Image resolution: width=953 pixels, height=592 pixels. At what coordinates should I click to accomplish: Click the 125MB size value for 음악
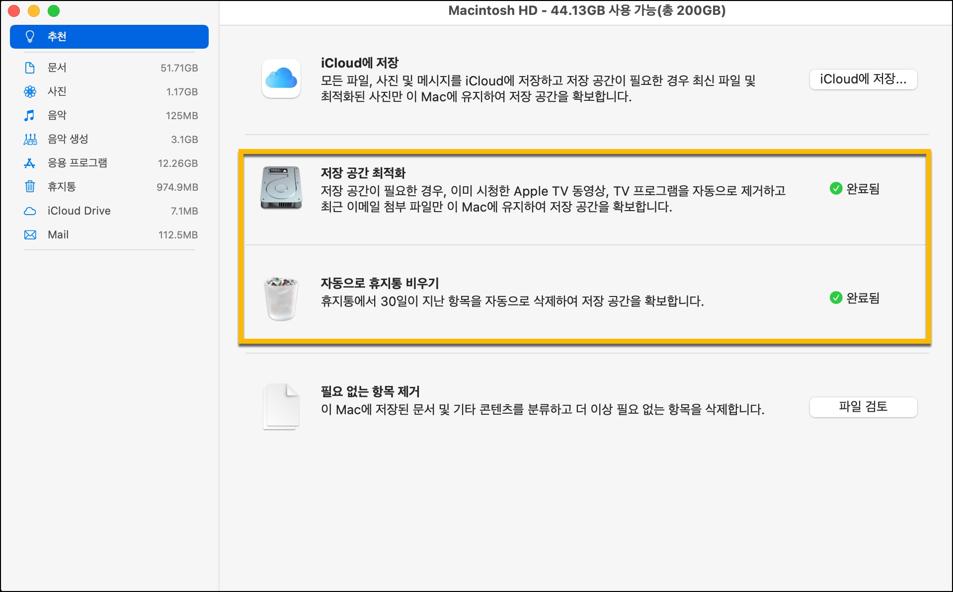(x=182, y=116)
